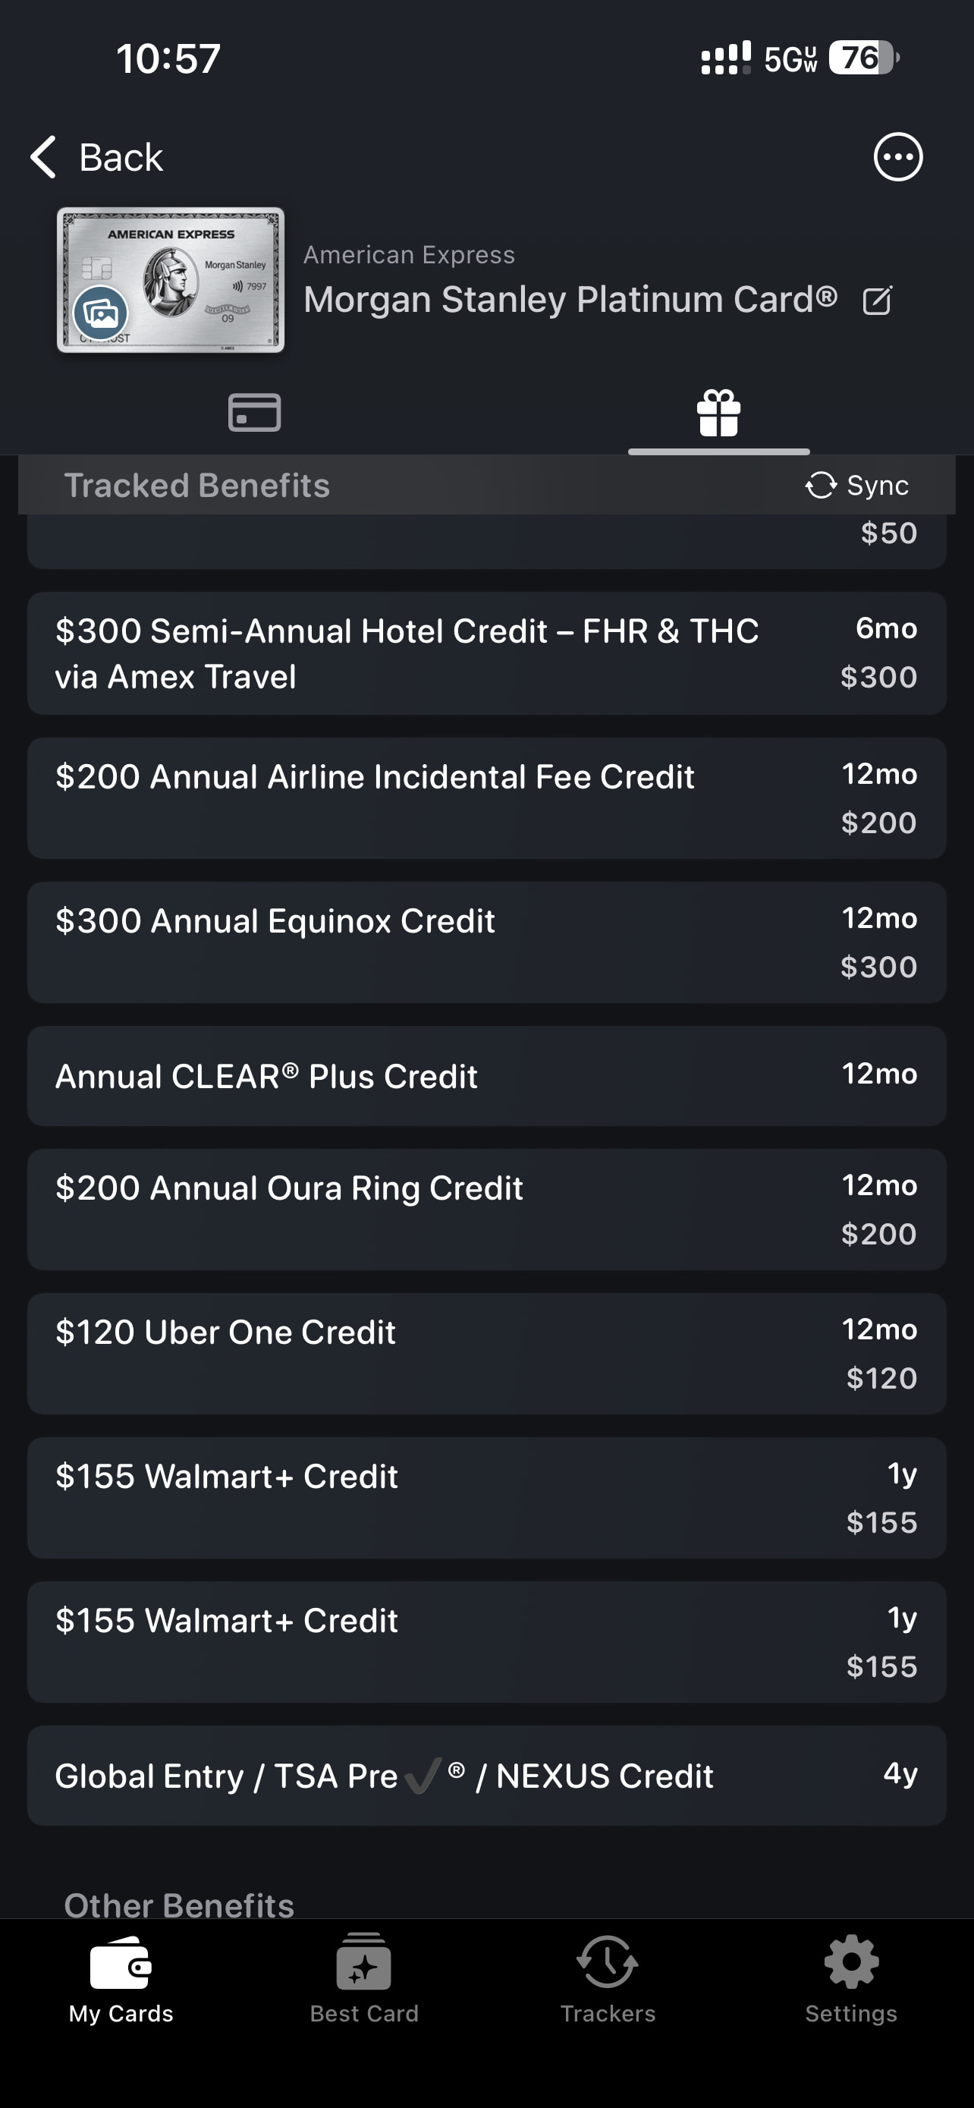974x2108 pixels.
Task: Open the Settings gear tab
Action: [x=850, y=1977]
